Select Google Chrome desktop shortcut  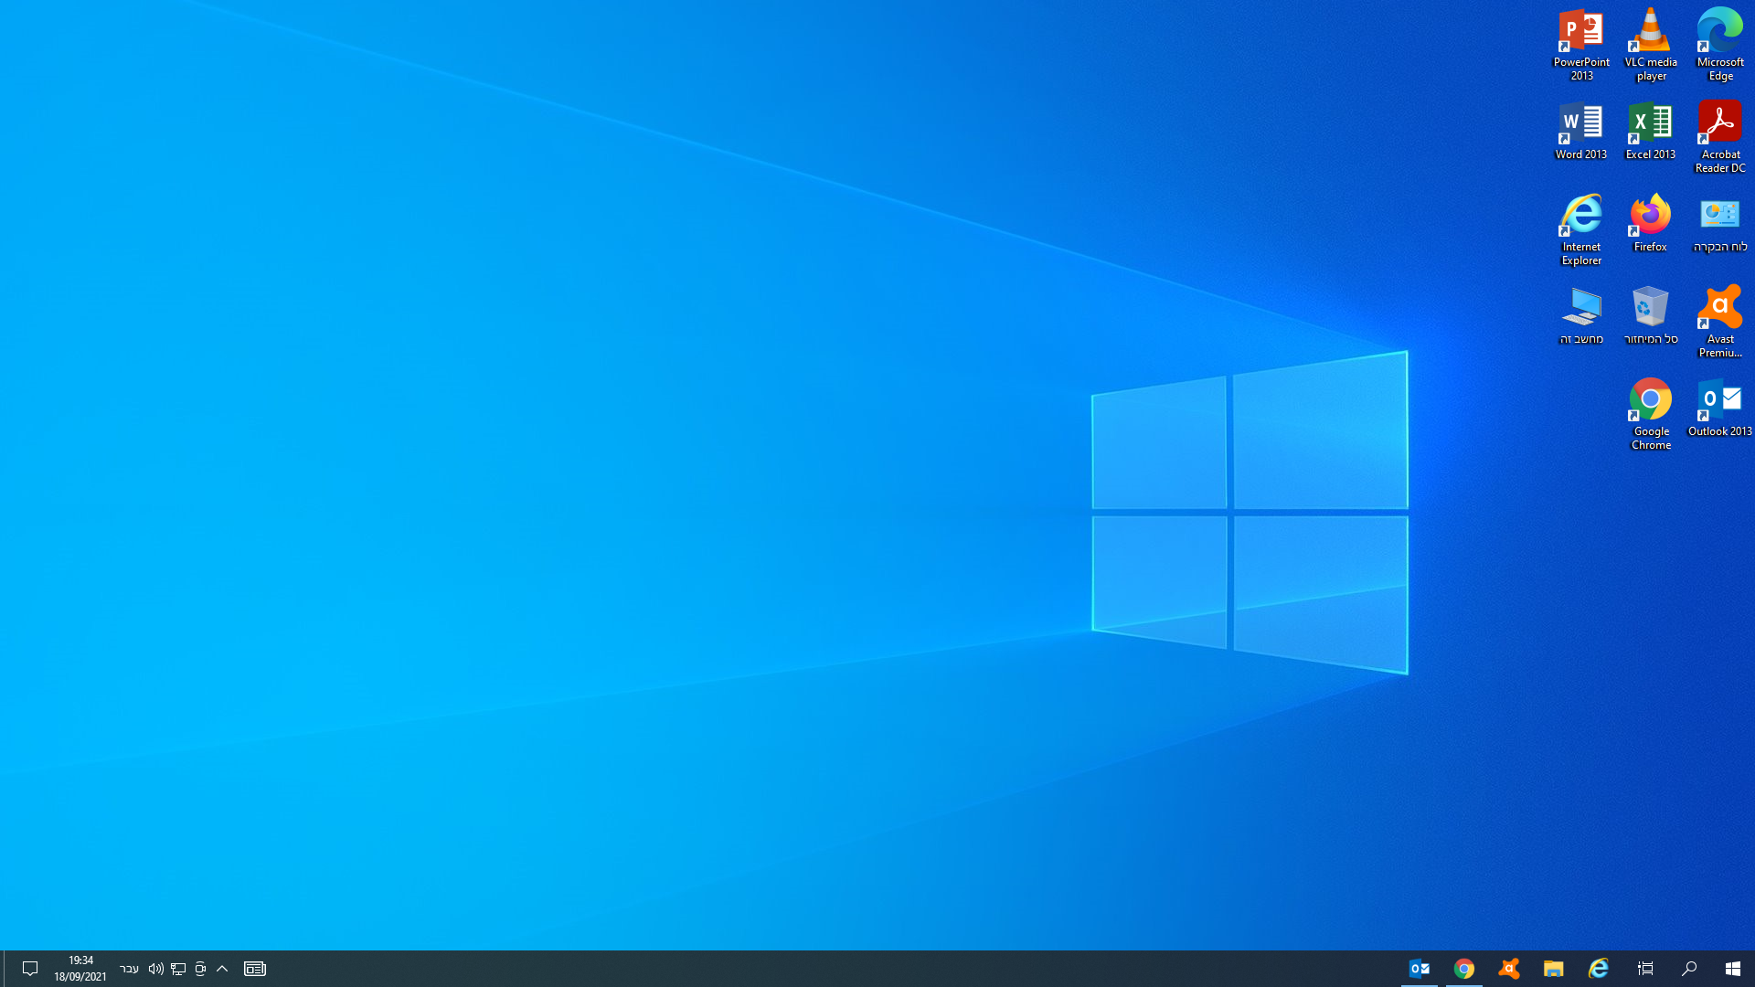[1651, 400]
